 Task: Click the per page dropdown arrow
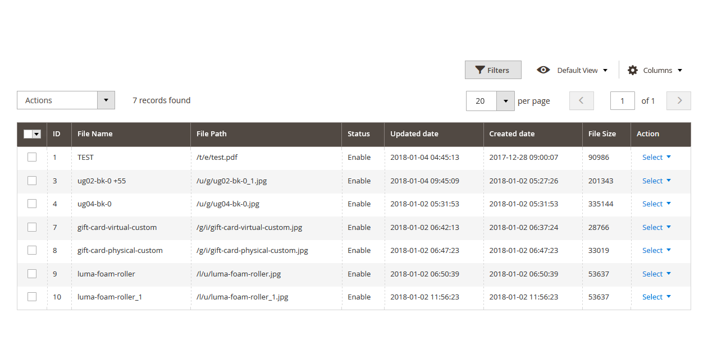[x=505, y=101]
